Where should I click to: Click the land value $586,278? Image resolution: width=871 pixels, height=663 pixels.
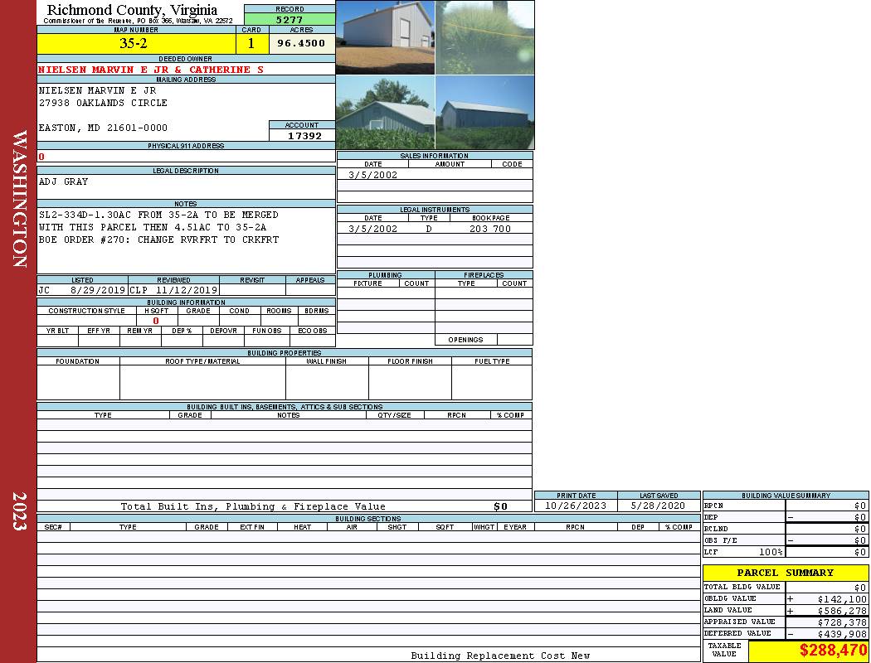tap(841, 611)
